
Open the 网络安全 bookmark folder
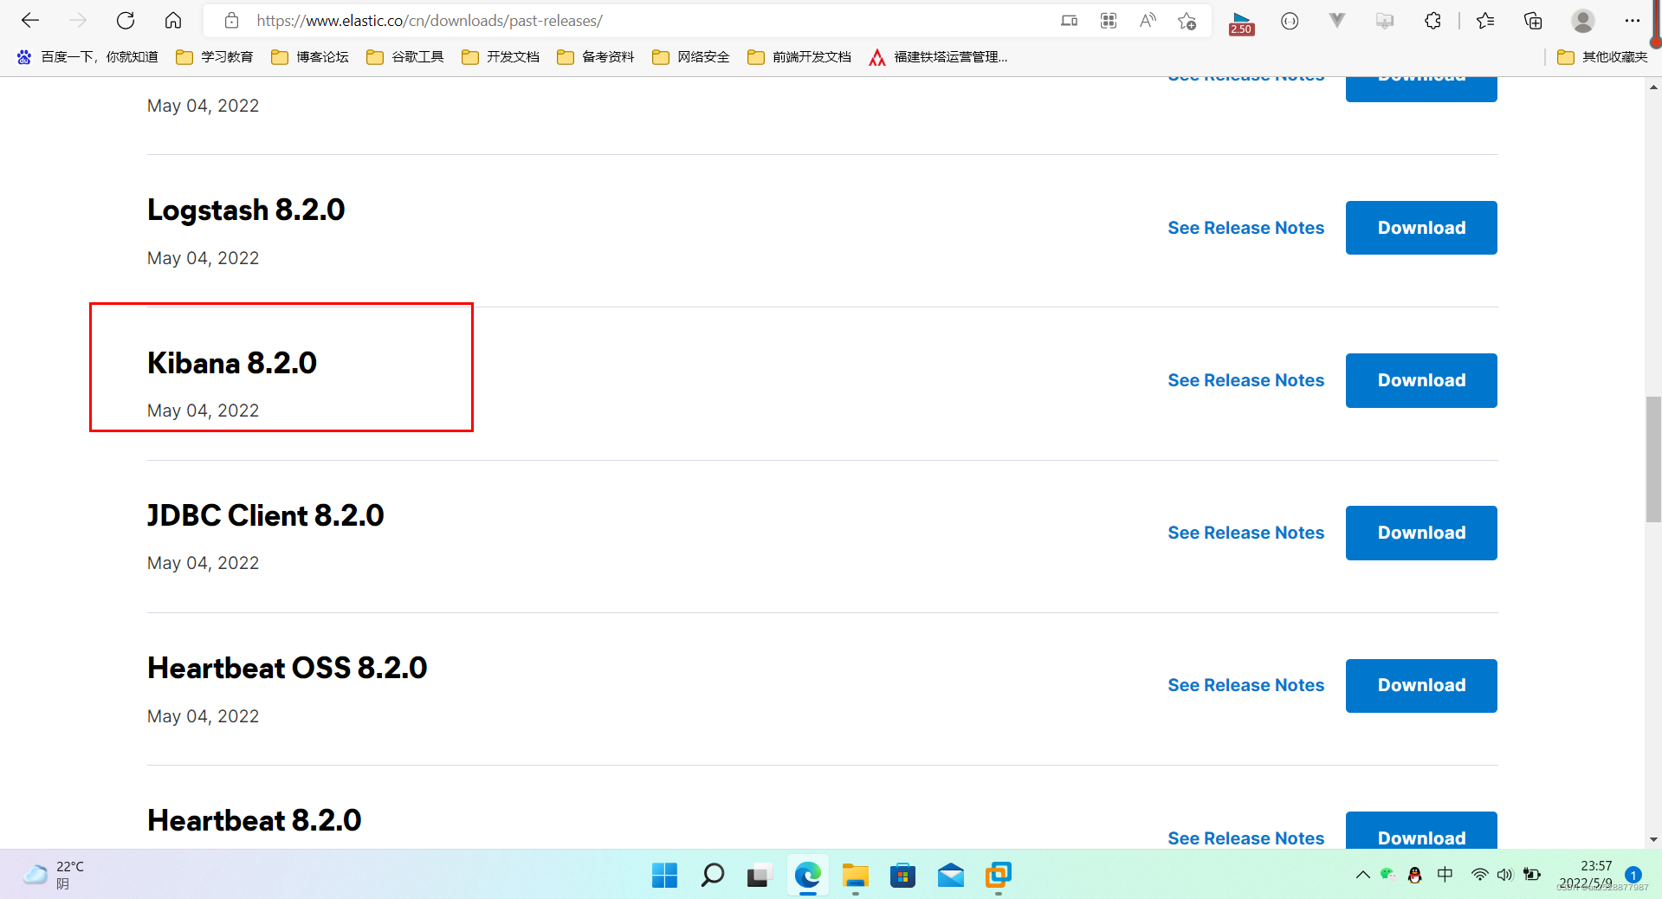(690, 57)
